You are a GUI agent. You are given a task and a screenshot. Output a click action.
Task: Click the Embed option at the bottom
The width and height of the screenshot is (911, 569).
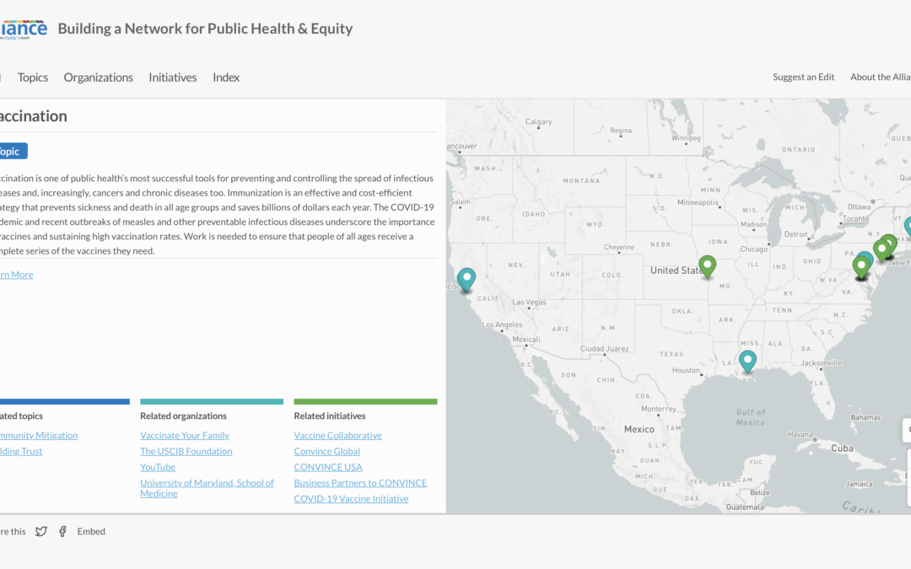(x=90, y=531)
